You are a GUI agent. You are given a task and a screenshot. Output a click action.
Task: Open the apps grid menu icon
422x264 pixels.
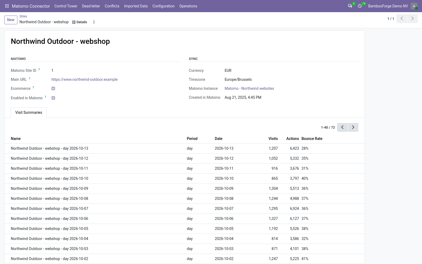click(7, 6)
